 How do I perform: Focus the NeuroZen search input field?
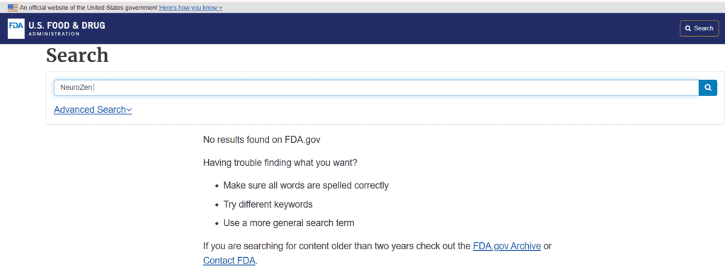[x=376, y=88]
